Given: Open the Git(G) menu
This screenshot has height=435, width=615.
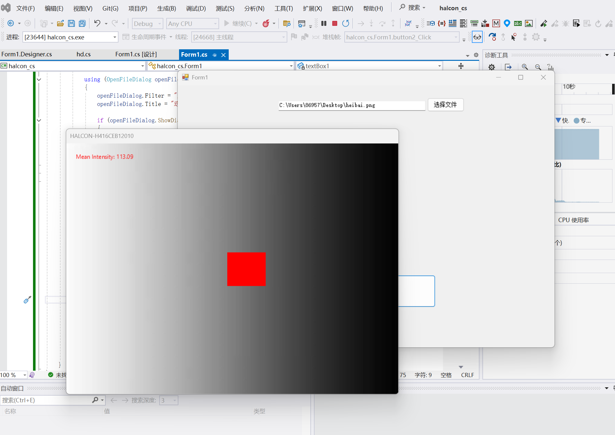Looking at the screenshot, I should pos(110,8).
